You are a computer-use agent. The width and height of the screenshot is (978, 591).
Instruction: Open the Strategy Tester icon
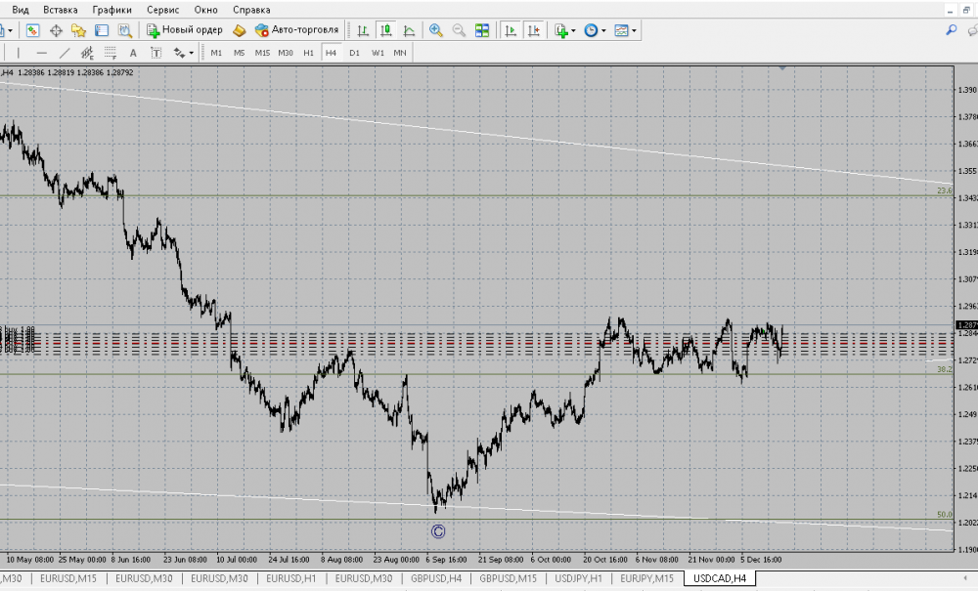125,30
